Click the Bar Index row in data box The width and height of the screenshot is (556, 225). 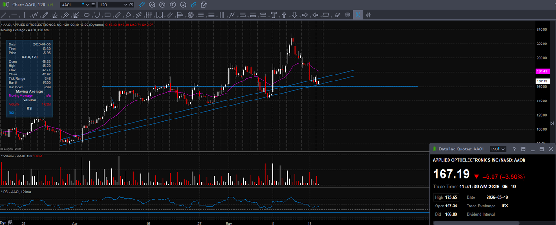30,87
